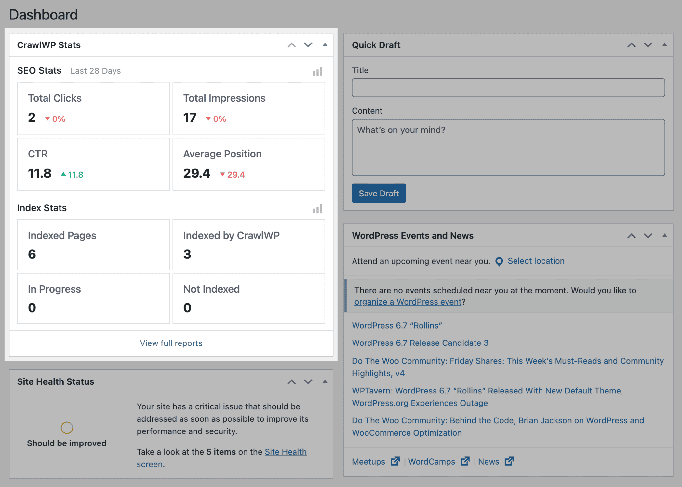The height and width of the screenshot is (487, 682).
Task: Click the Dashboard page heading
Action: pyautogui.click(x=43, y=15)
